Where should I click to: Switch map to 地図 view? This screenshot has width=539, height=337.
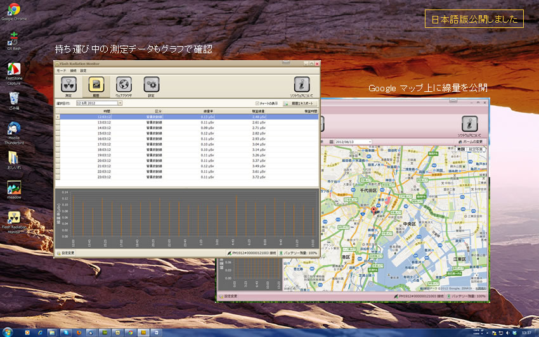click(x=460, y=149)
